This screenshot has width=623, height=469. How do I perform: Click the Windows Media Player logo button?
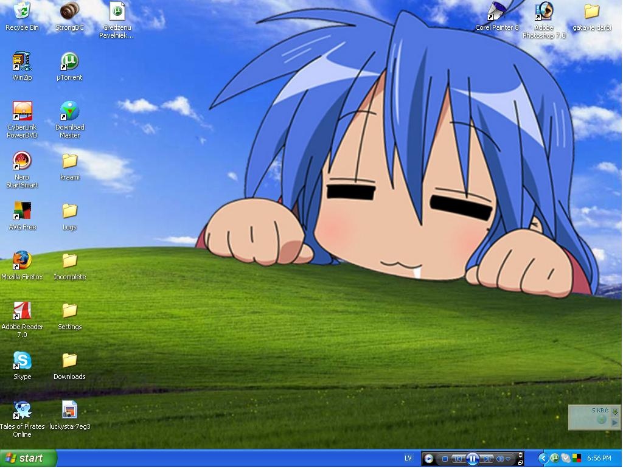(x=429, y=459)
